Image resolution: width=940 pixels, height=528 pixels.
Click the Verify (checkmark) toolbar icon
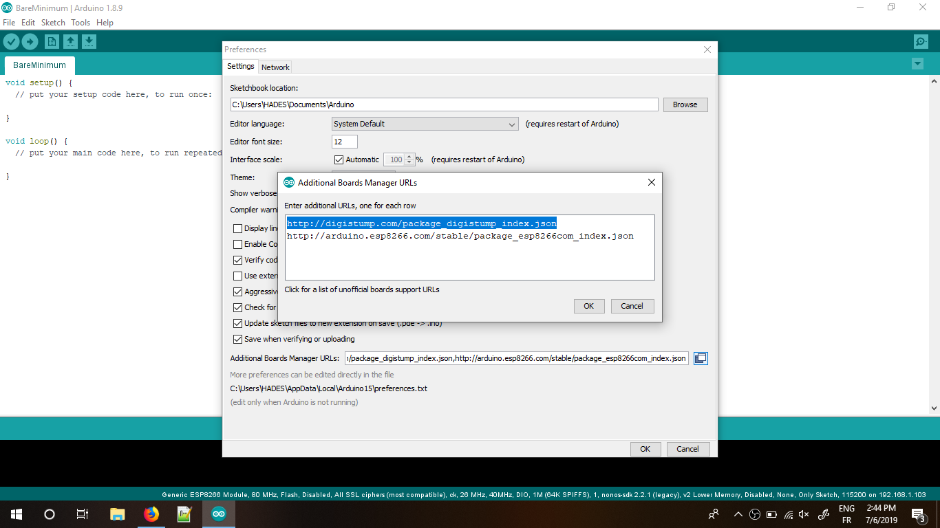pyautogui.click(x=11, y=41)
